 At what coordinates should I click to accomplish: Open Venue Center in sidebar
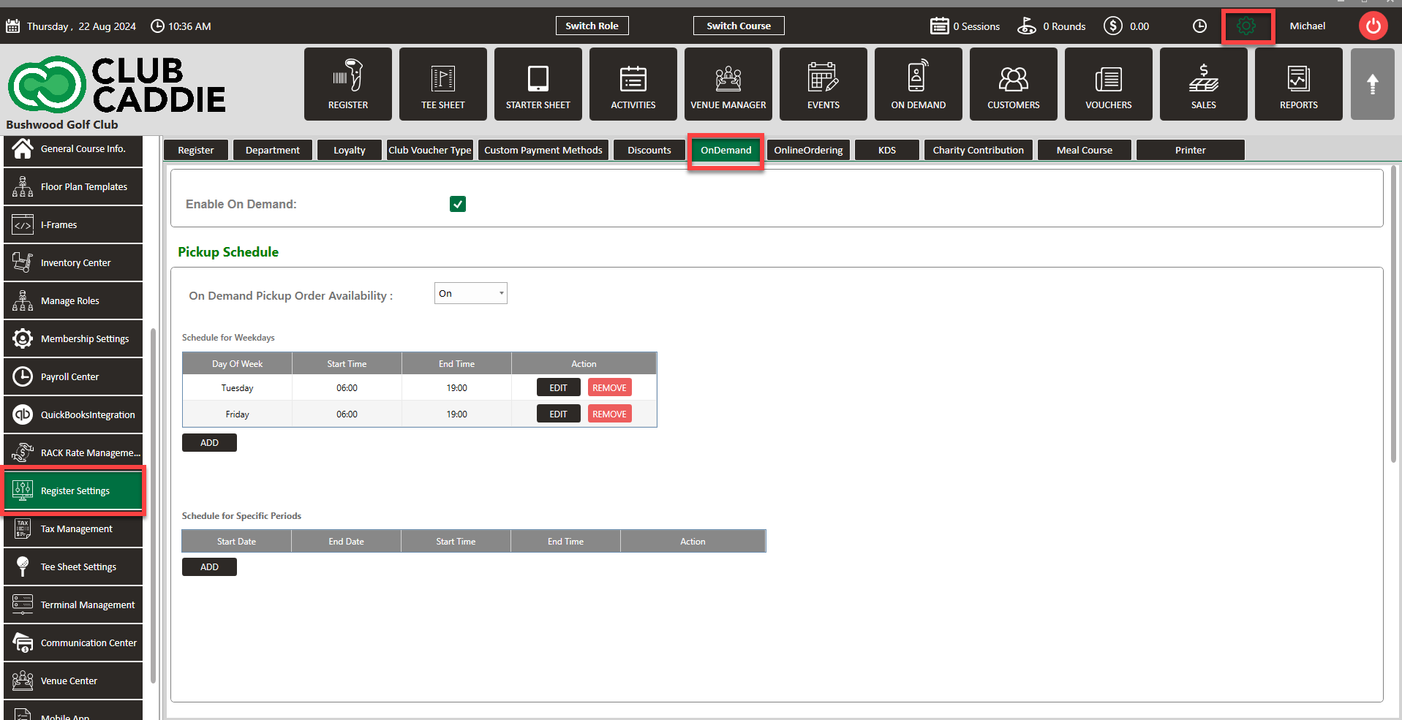pos(73,681)
